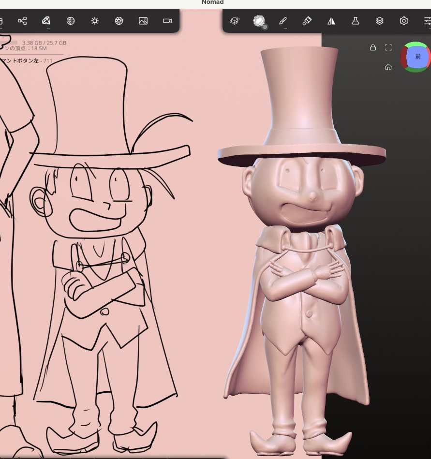Open the stroke cube menu
Image resolution: width=431 pixels, height=459 pixels.
pyautogui.click(x=235, y=21)
